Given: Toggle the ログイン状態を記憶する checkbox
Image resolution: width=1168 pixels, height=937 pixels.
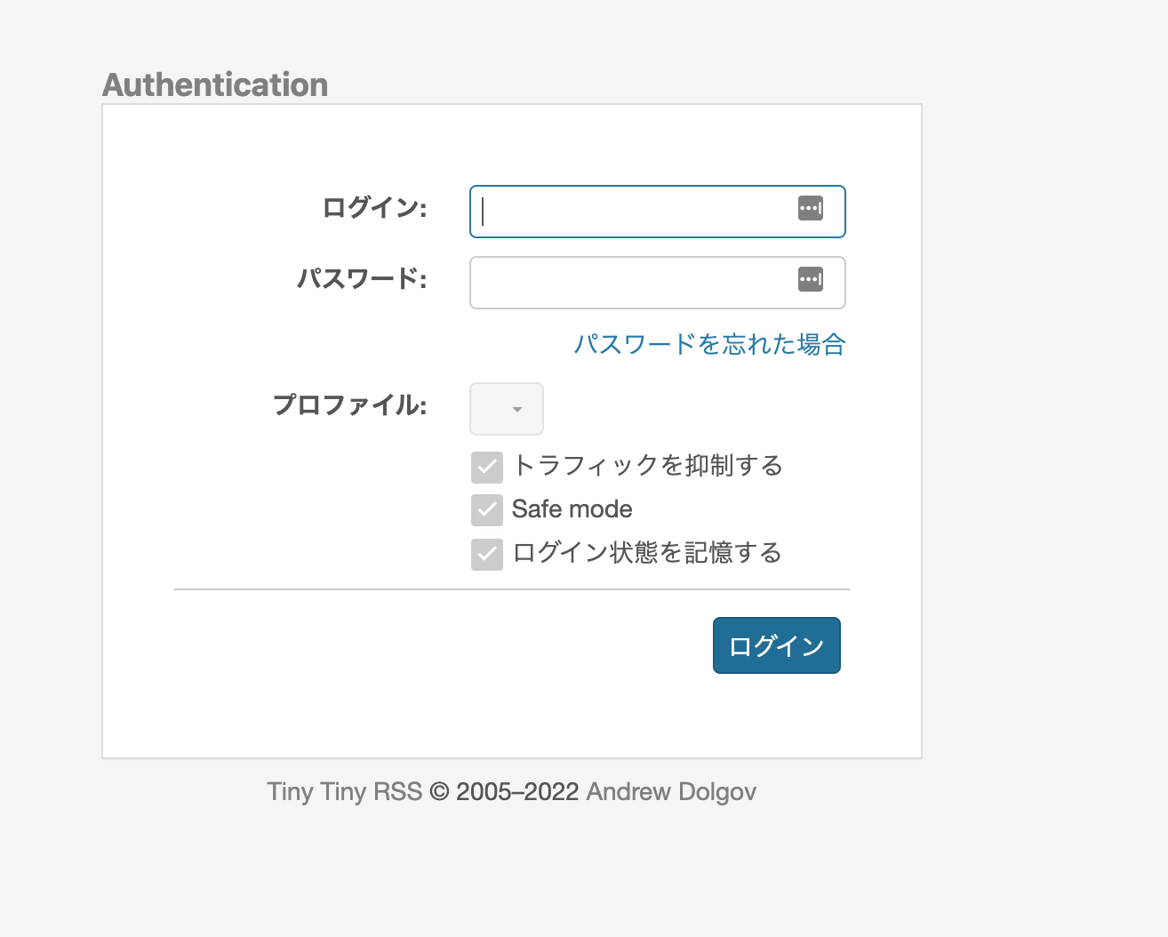Looking at the screenshot, I should pos(487,554).
